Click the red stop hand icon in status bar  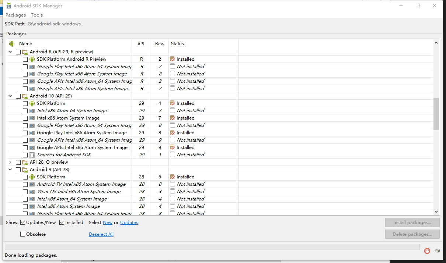pyautogui.click(x=427, y=251)
